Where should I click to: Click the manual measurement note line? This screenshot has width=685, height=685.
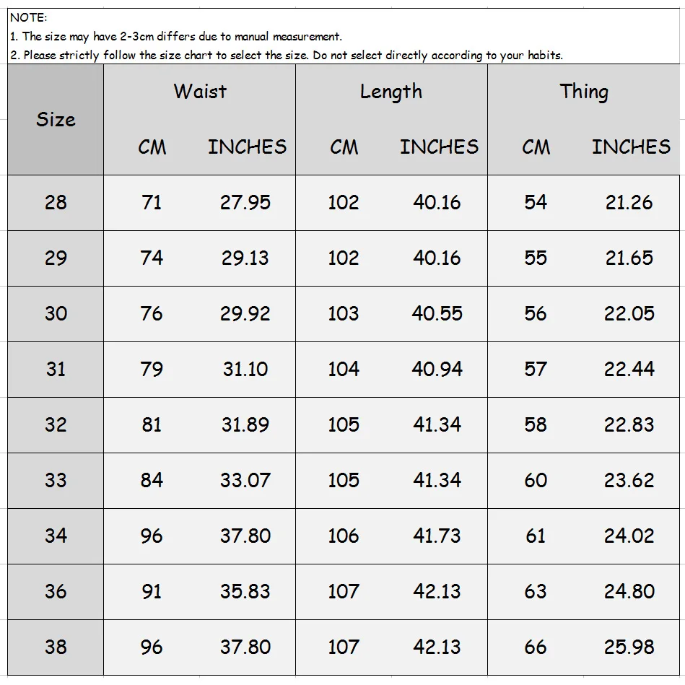[175, 36]
